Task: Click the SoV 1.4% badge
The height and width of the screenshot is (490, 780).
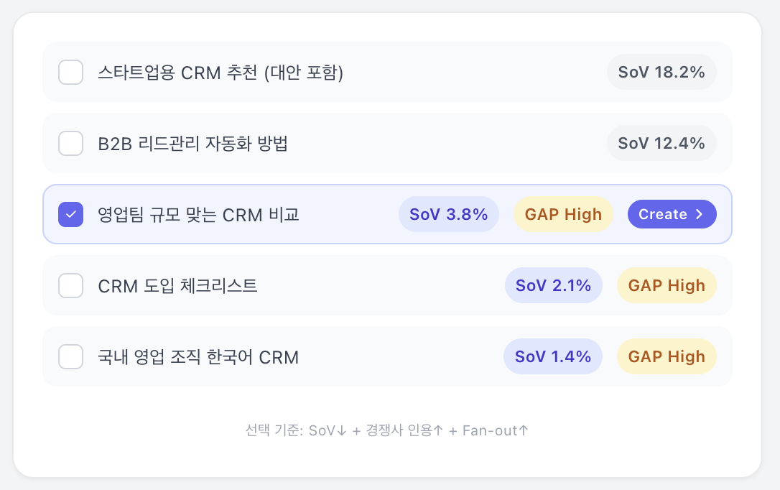Action: coord(553,356)
